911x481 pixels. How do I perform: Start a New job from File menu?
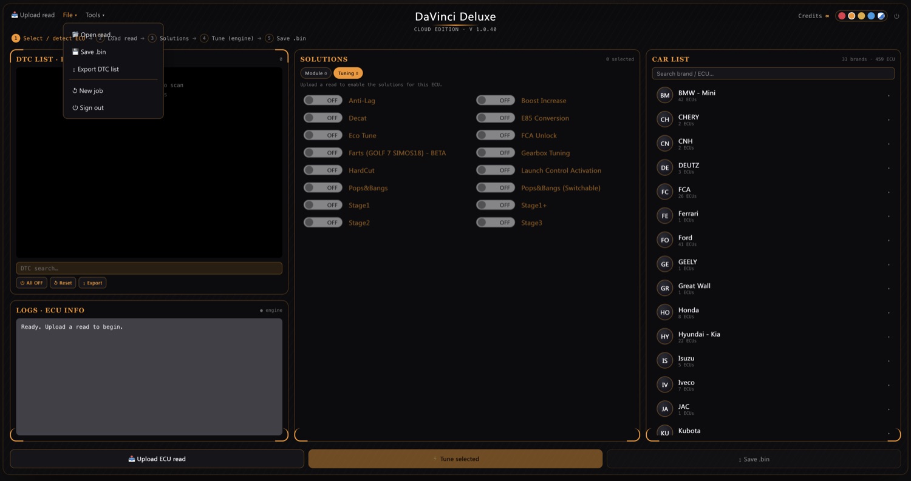[x=113, y=91]
